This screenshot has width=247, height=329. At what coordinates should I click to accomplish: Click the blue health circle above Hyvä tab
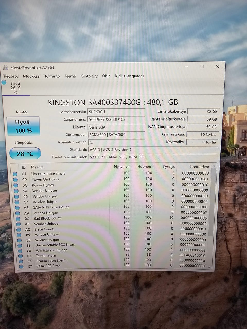pos(4,83)
